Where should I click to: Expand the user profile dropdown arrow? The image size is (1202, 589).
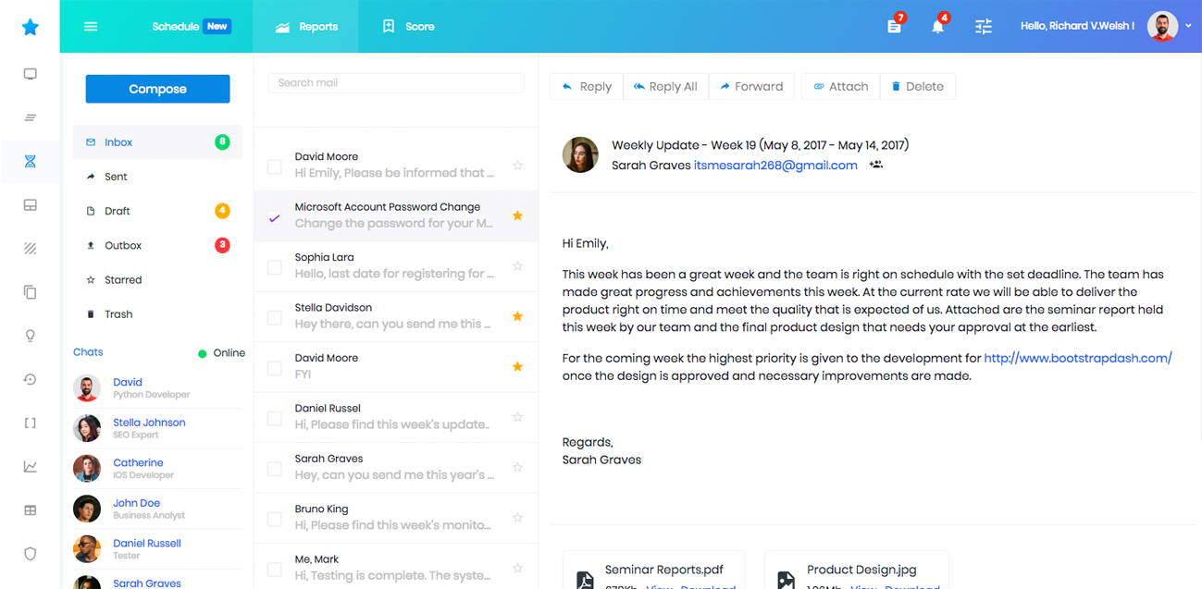coord(1188,27)
